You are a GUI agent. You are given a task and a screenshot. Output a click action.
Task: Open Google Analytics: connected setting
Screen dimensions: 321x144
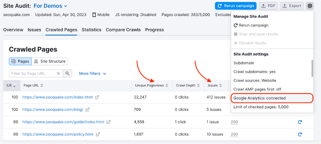[x=272, y=98]
